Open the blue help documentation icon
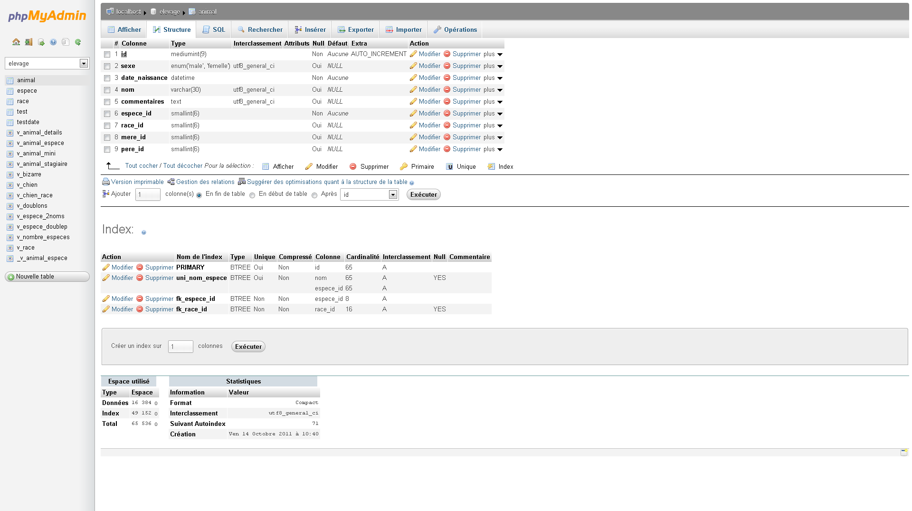Image resolution: width=912 pixels, height=511 pixels. [x=53, y=42]
